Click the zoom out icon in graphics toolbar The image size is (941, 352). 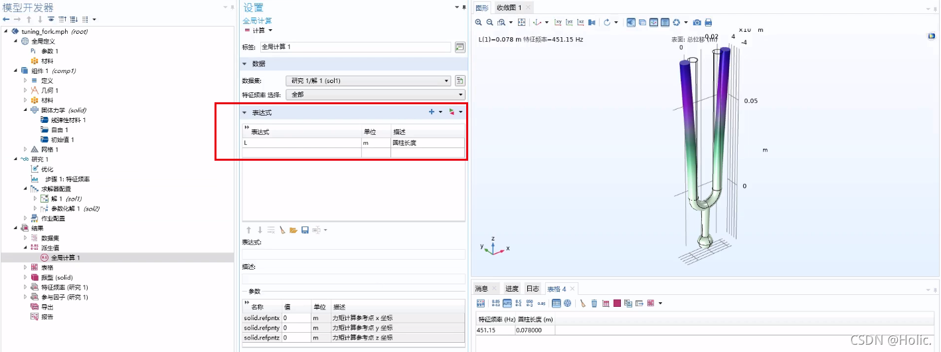click(x=489, y=22)
